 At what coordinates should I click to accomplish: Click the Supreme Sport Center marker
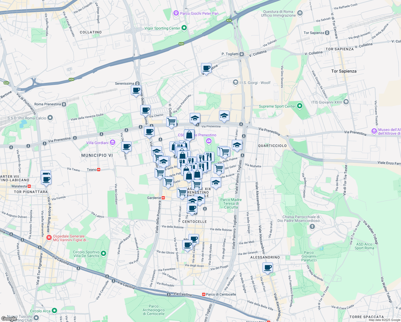pyautogui.click(x=299, y=106)
